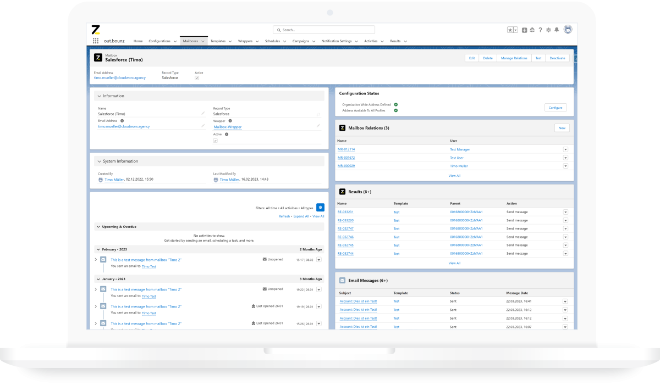Edit the Name field pencil icon
This screenshot has width=660, height=385.
click(x=203, y=114)
